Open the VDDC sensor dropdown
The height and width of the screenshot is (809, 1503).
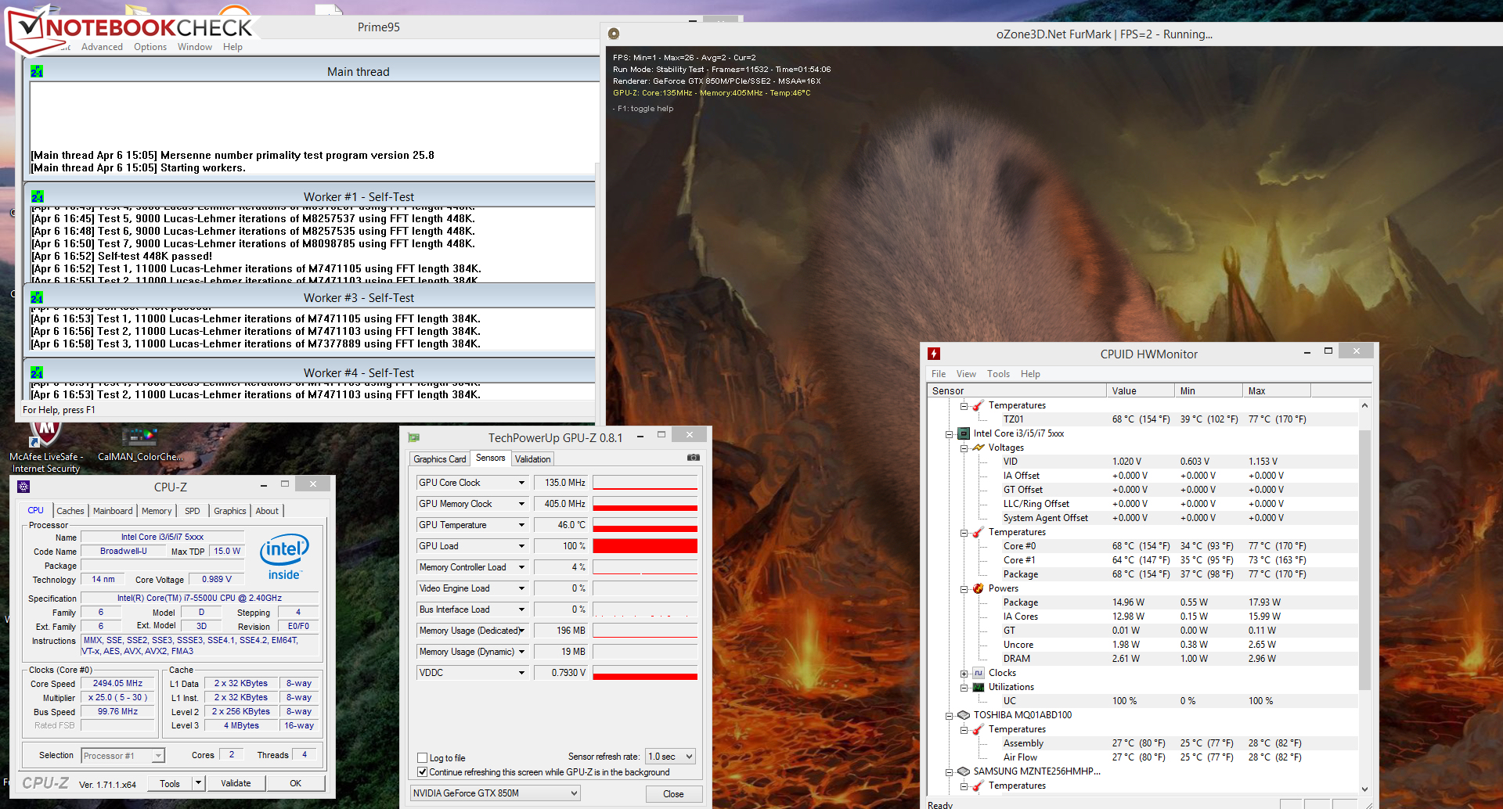521,673
